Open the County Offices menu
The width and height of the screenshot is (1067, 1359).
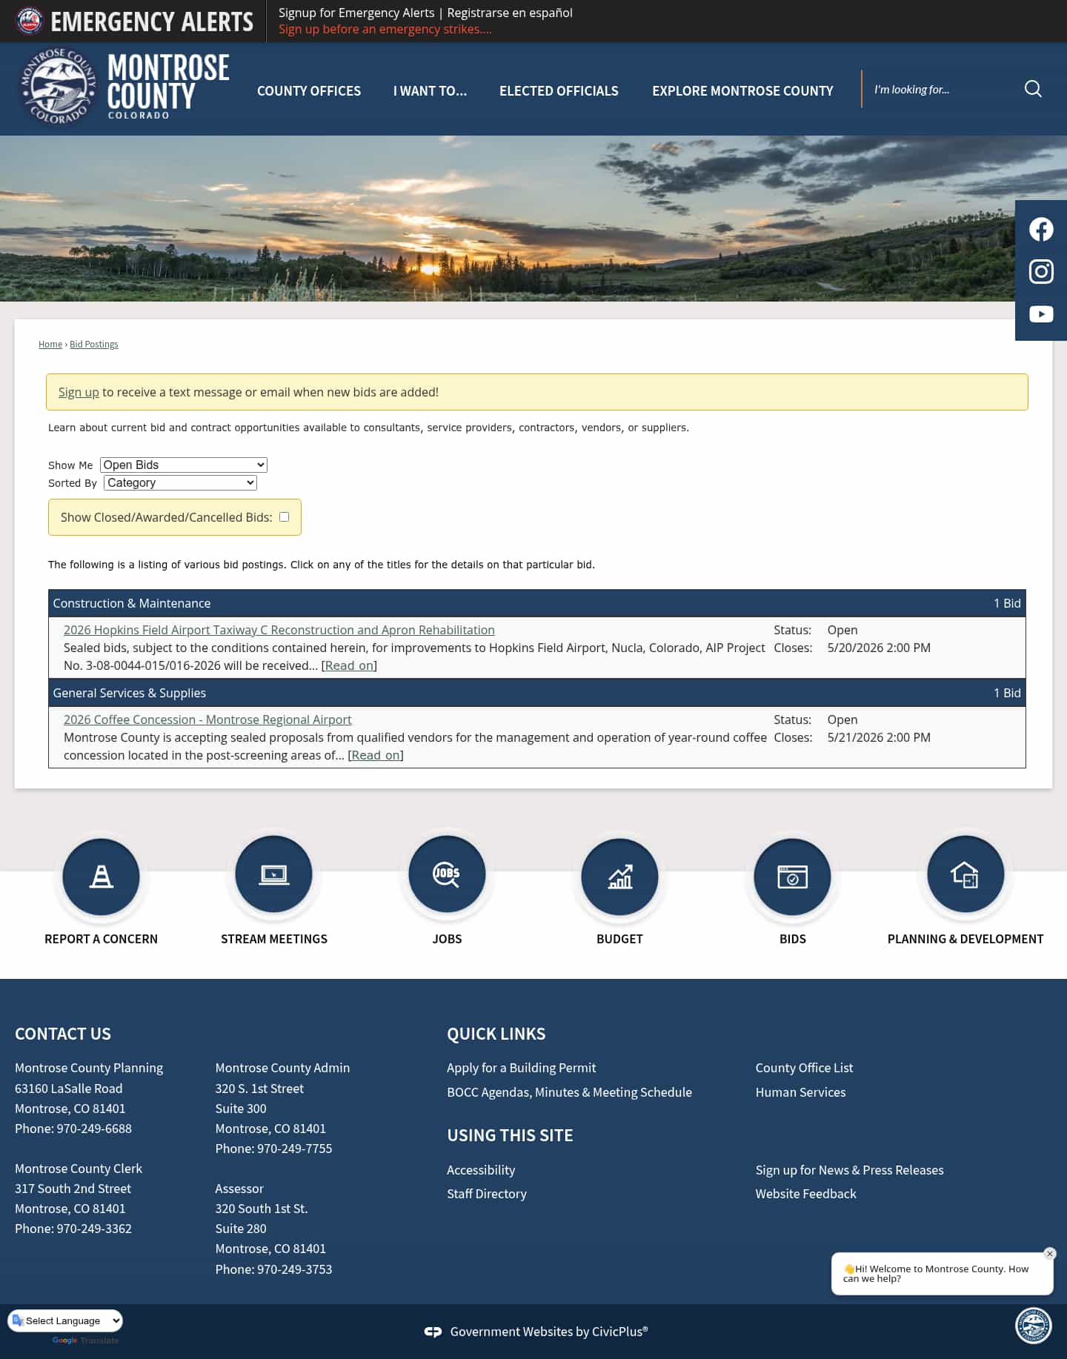pos(309,90)
